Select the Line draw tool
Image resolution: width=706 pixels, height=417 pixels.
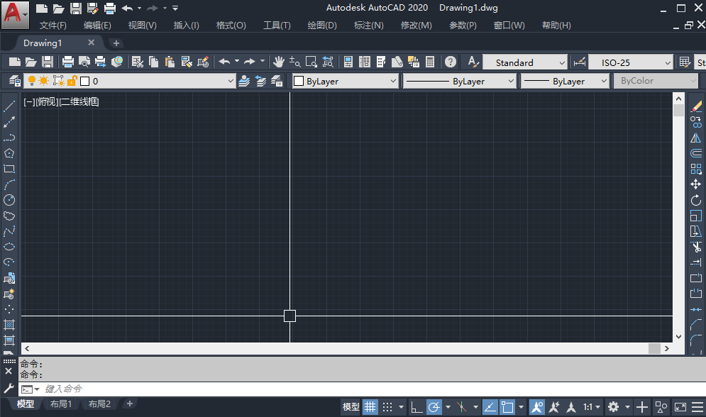pos(9,107)
